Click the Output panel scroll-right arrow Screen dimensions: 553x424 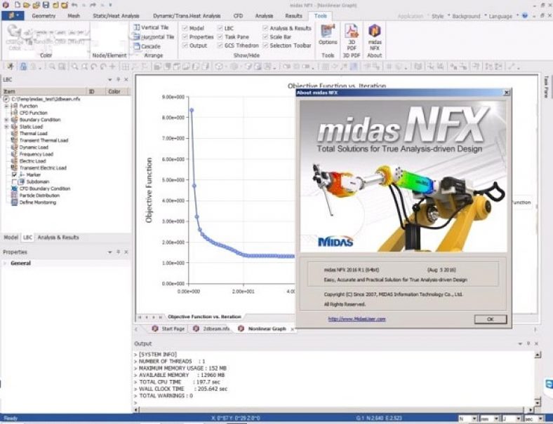pos(531,410)
